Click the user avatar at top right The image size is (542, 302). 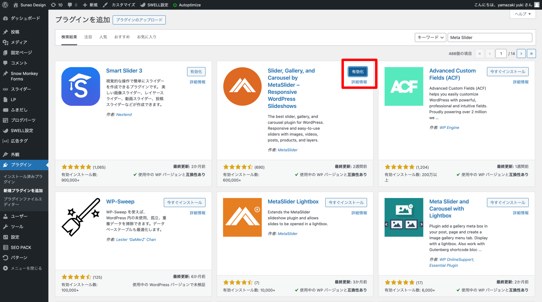point(537,5)
